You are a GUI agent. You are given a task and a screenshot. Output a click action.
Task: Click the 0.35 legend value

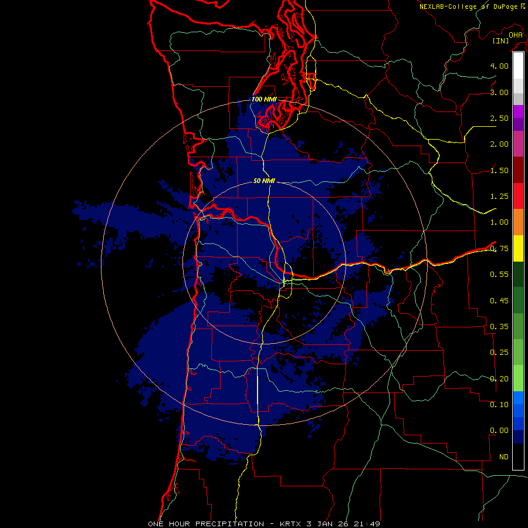pyautogui.click(x=499, y=327)
